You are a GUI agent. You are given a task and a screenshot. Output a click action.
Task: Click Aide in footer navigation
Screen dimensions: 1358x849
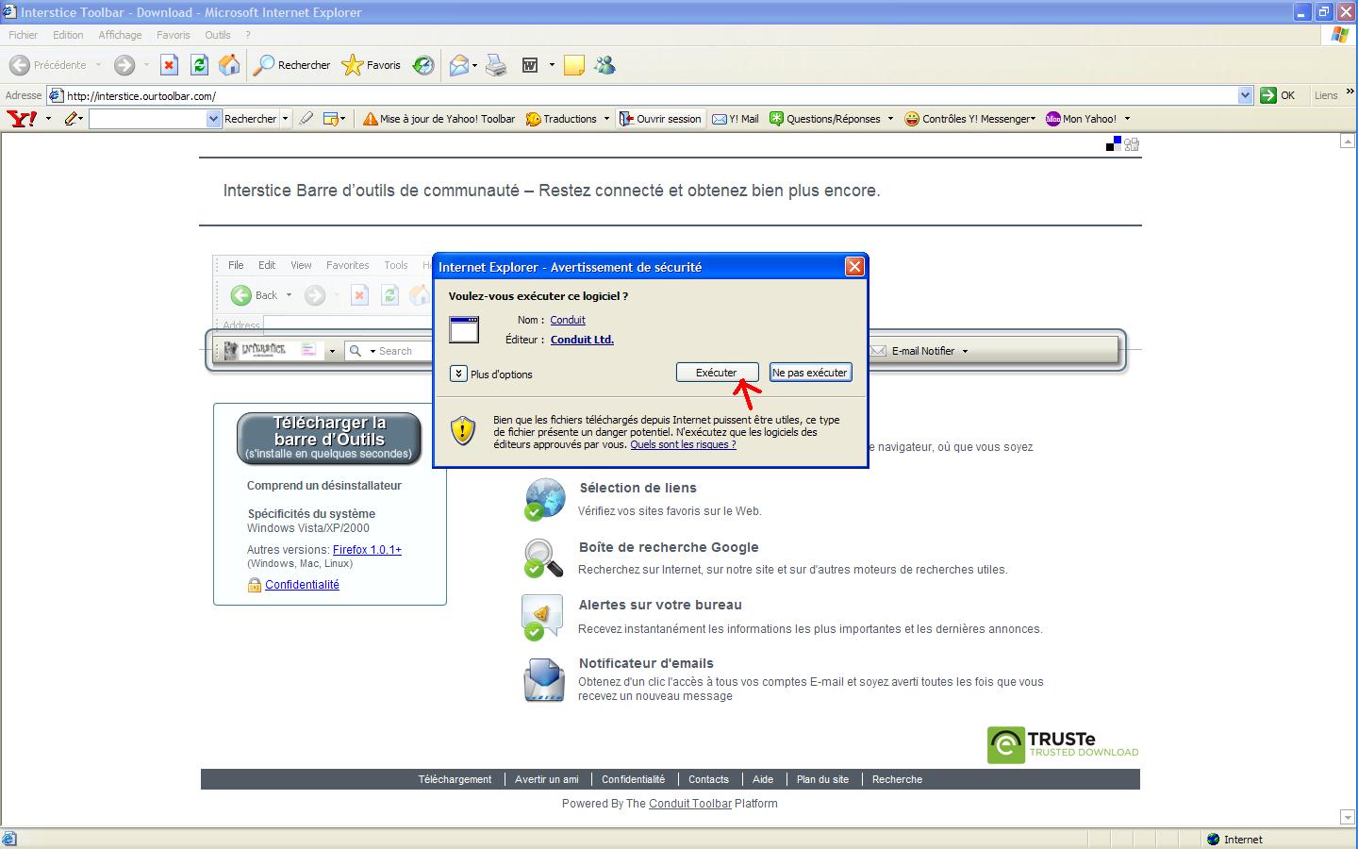pyautogui.click(x=763, y=779)
